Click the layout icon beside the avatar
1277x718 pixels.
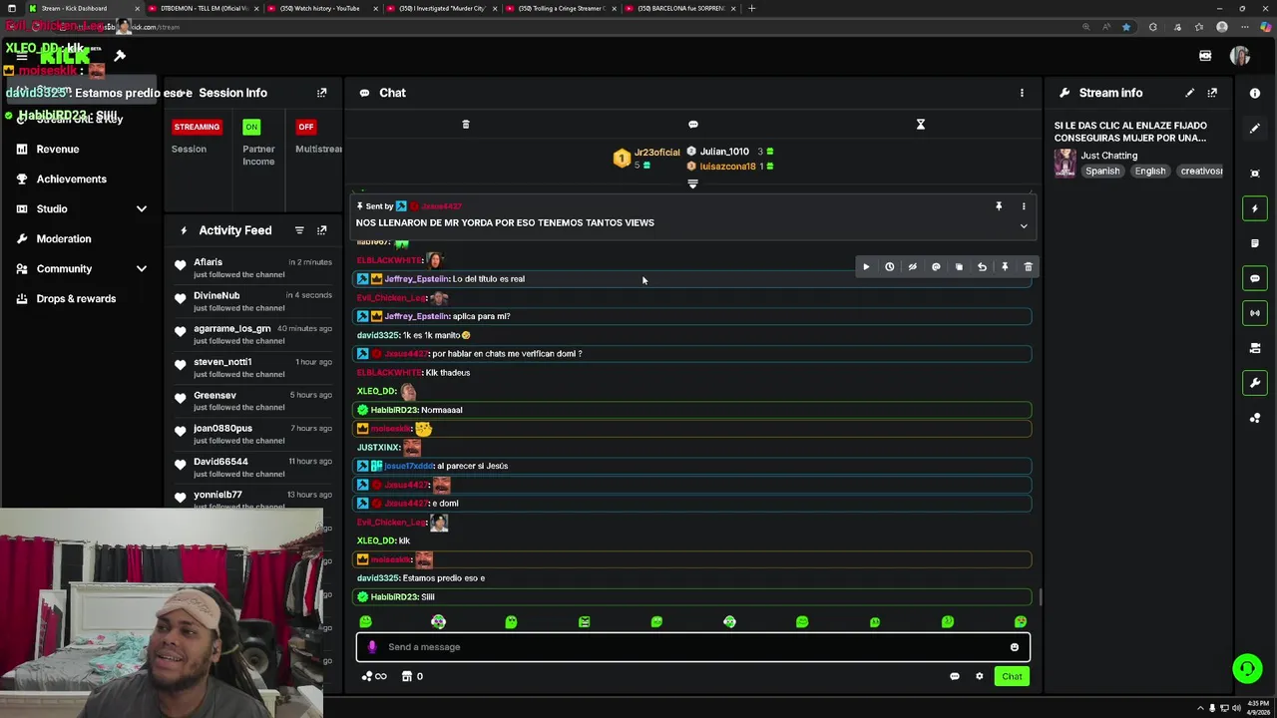(1205, 56)
